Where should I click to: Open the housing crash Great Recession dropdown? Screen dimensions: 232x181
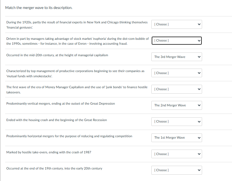click(176, 121)
